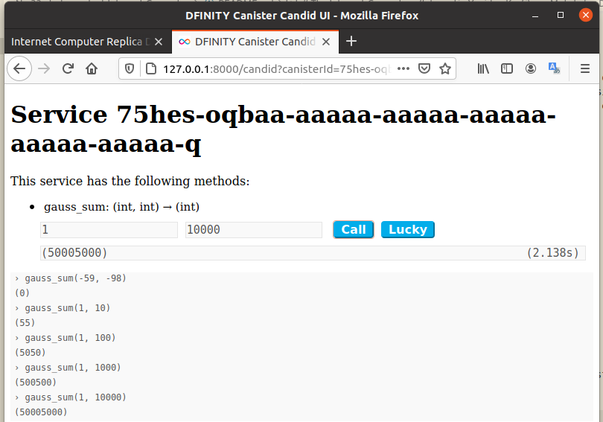Close the Firefox window

(586, 15)
